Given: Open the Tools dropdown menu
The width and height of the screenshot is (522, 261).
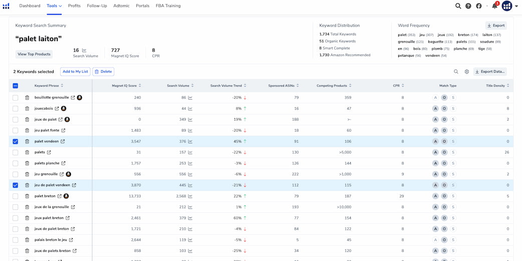Looking at the screenshot, I should point(54,6).
